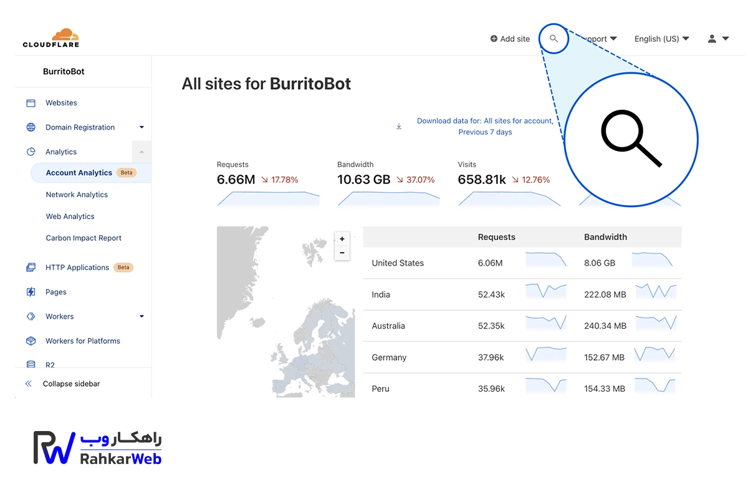Viewport: 748px width, 499px height.
Task: Open Pages in the sidebar
Action: [55, 292]
